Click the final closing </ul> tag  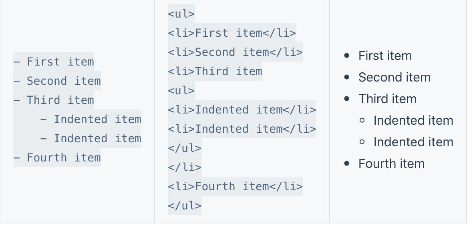coord(185,206)
